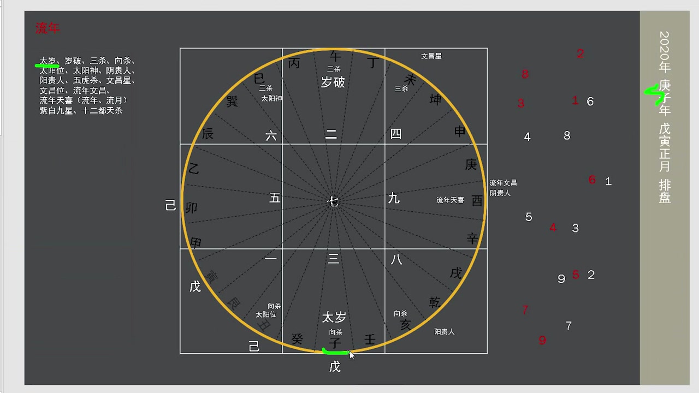
Task: Select the palace numeral 六
Action: pos(271,136)
